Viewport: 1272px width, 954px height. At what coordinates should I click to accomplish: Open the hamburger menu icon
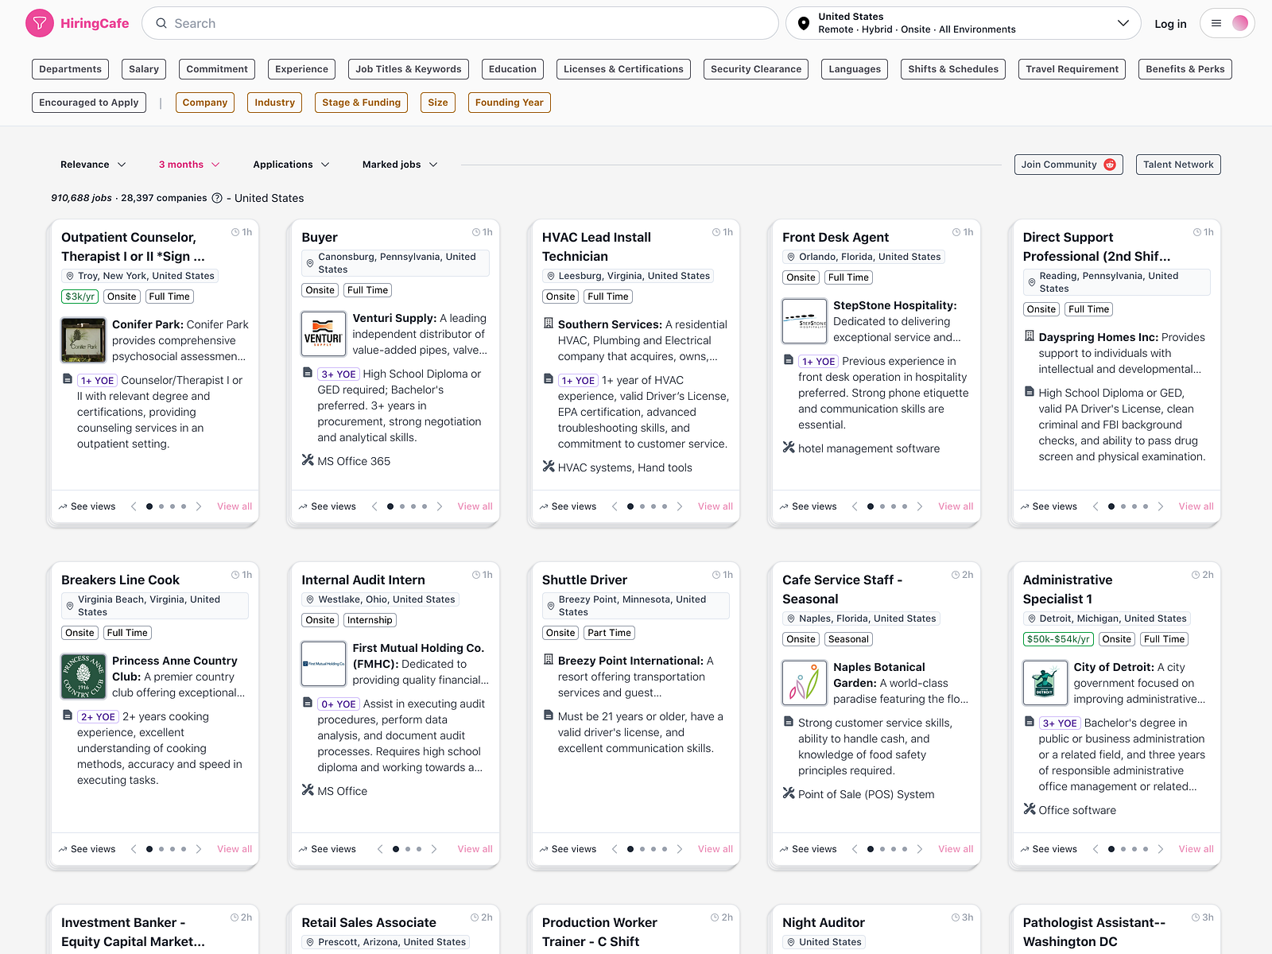(1216, 23)
